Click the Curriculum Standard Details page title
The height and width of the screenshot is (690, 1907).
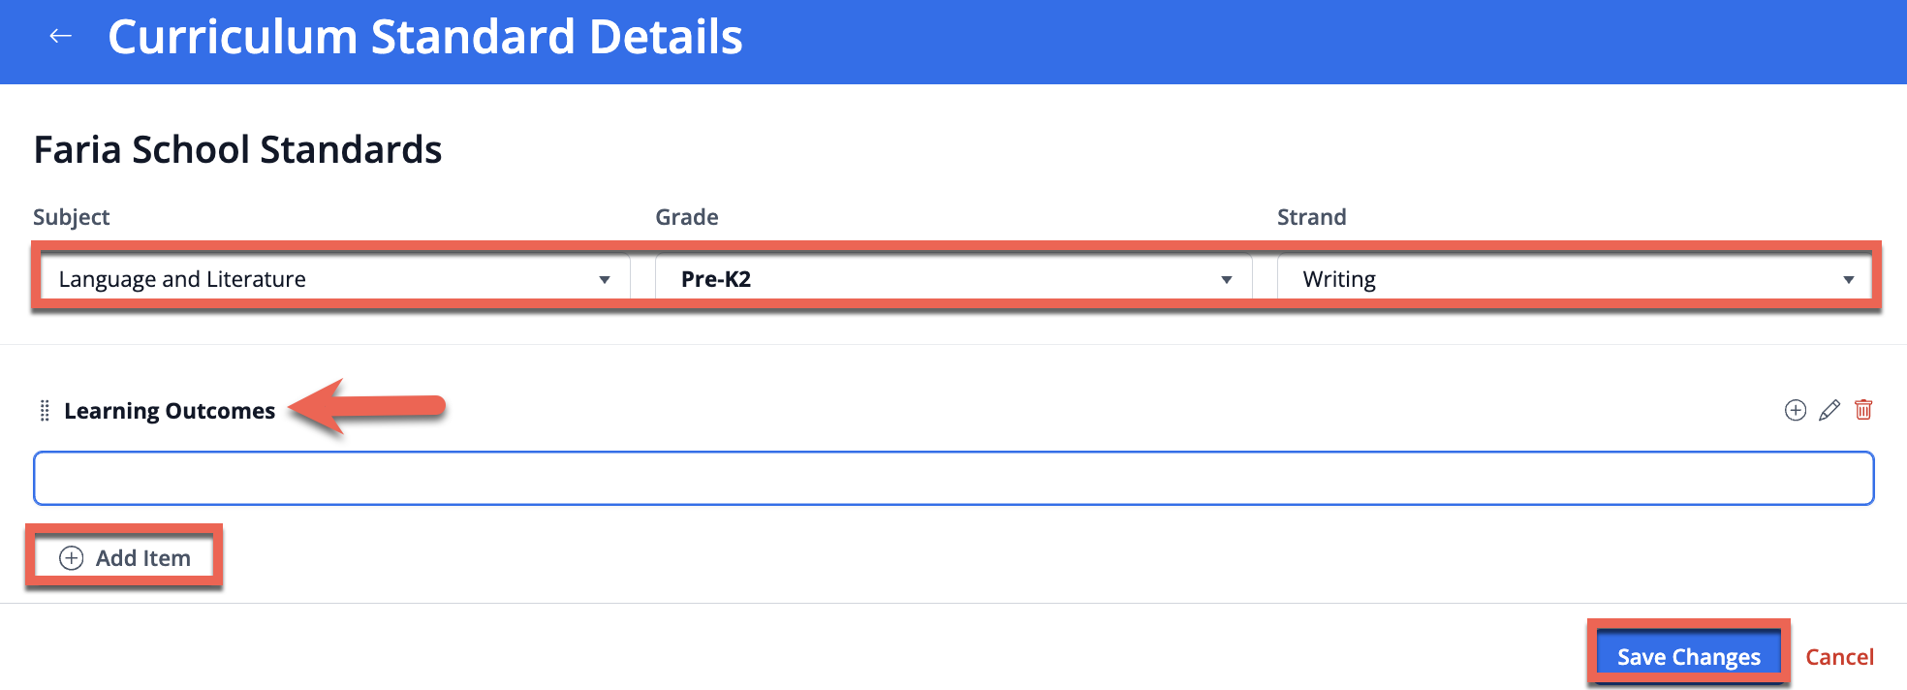[x=424, y=37]
